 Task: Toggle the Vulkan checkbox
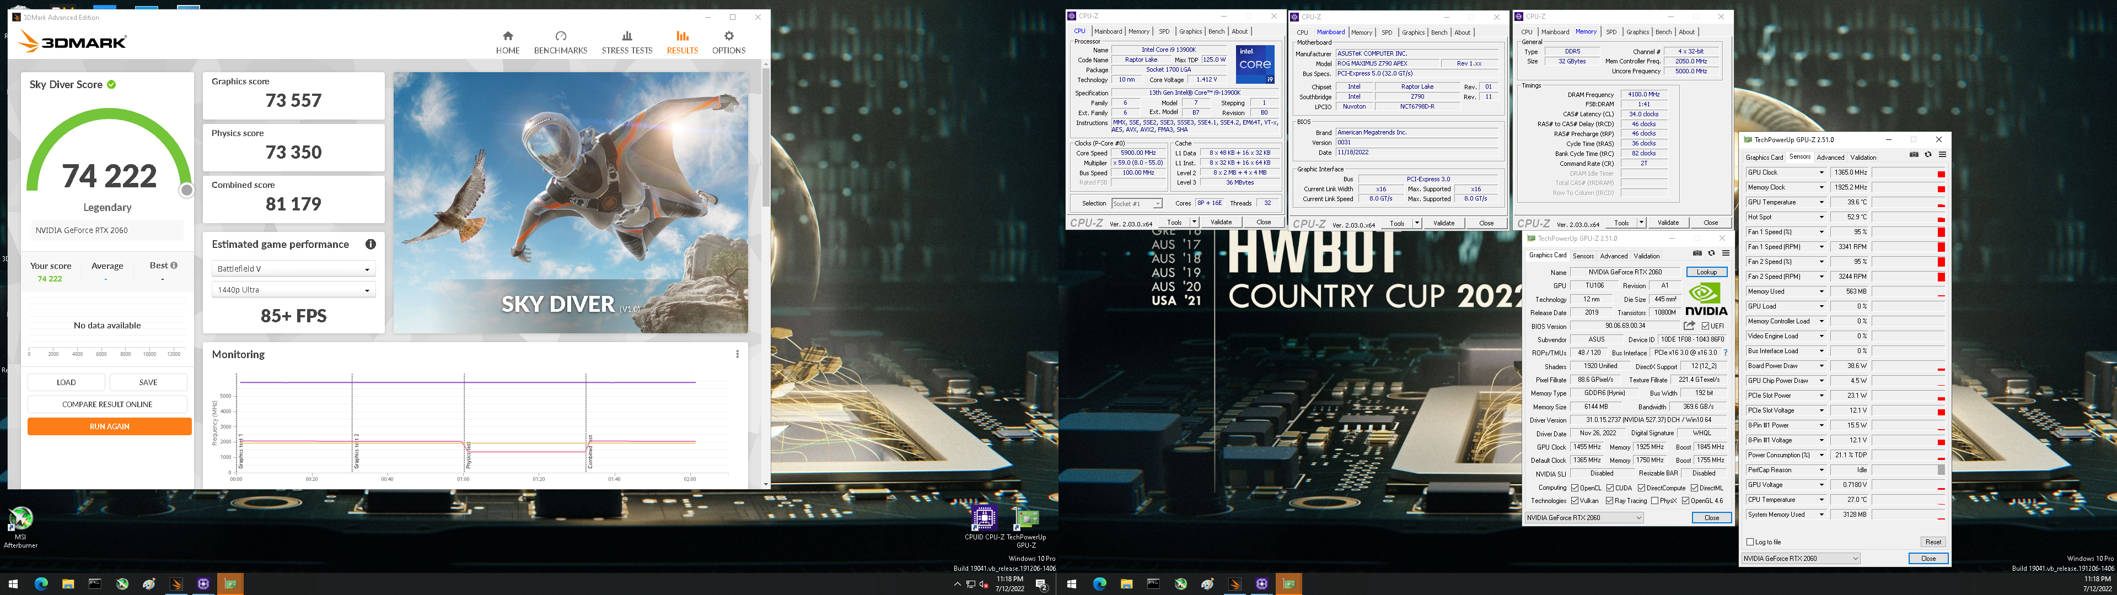point(1575,500)
